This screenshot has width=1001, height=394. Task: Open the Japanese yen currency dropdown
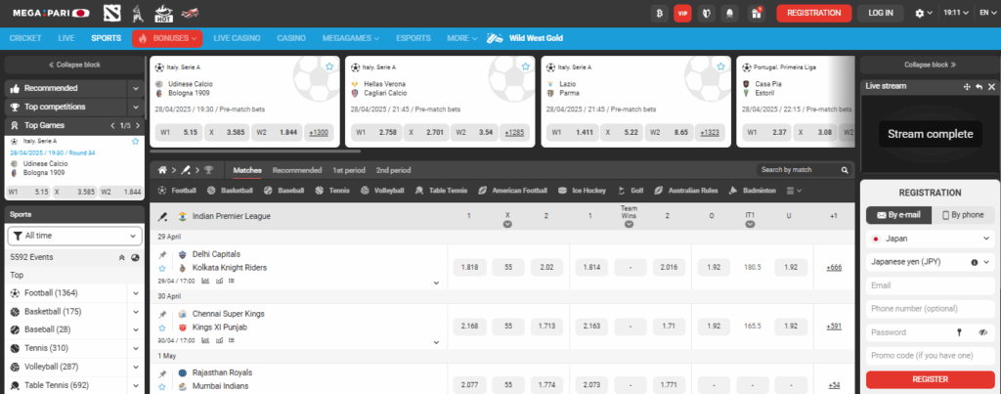coord(931,262)
